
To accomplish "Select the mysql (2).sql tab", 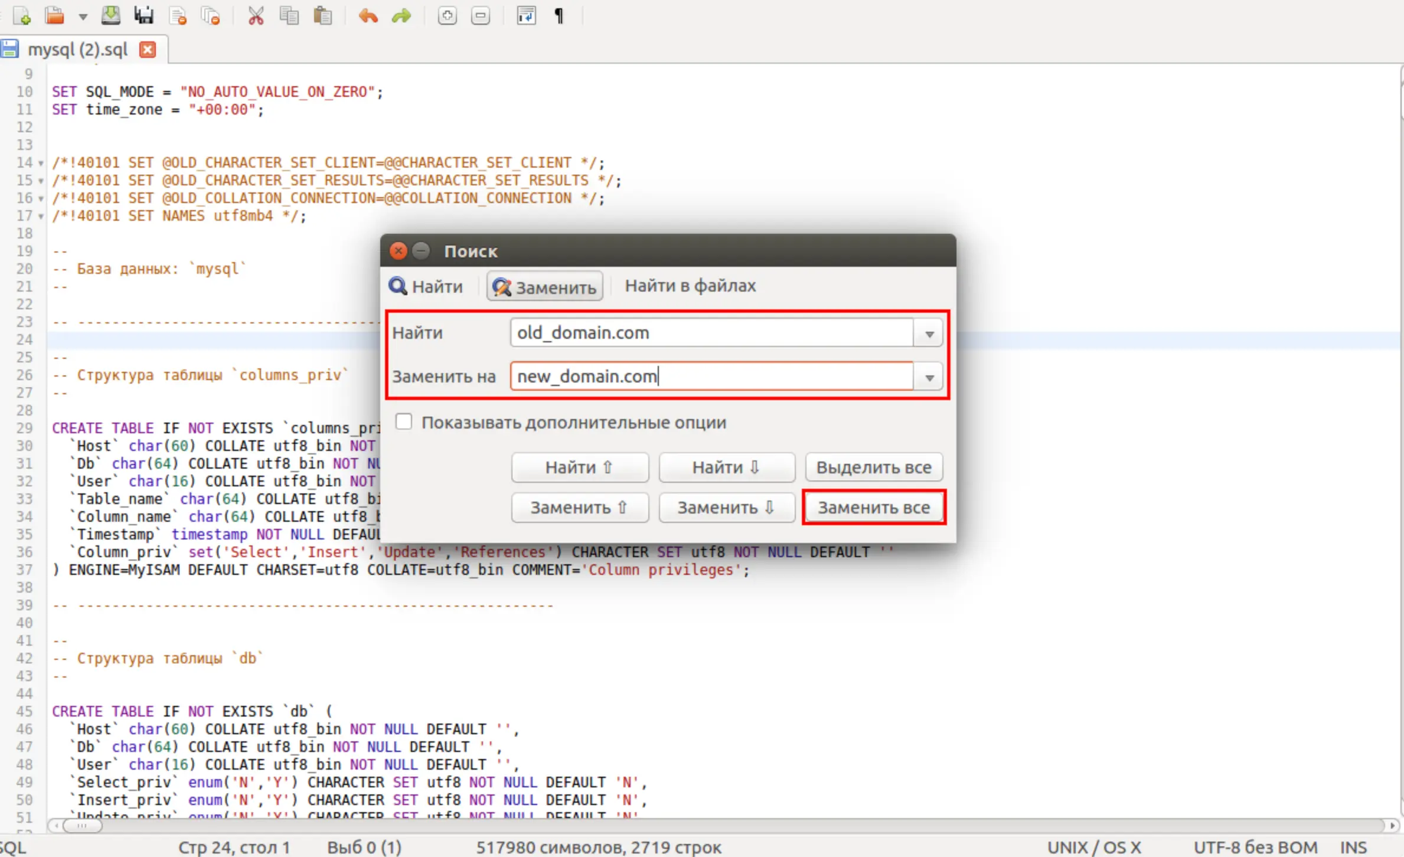I will [77, 50].
